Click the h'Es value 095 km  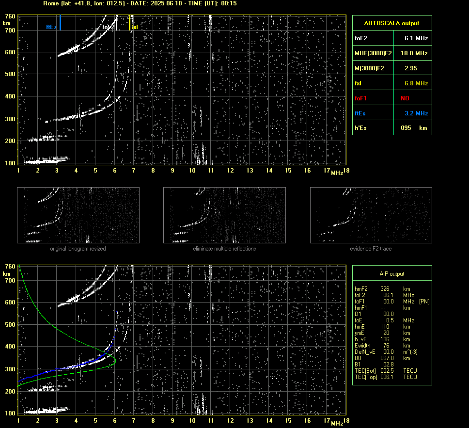click(414, 128)
